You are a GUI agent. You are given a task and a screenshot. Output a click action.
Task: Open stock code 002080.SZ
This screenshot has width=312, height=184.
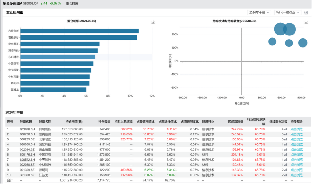coord(27,165)
